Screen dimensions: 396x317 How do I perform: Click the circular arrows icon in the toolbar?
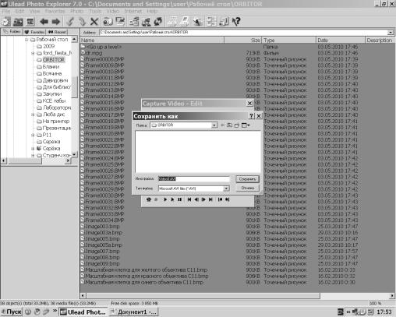click(x=158, y=22)
